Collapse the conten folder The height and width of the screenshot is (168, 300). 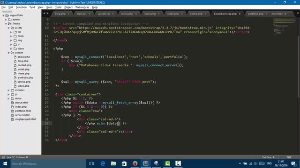tap(8, 53)
